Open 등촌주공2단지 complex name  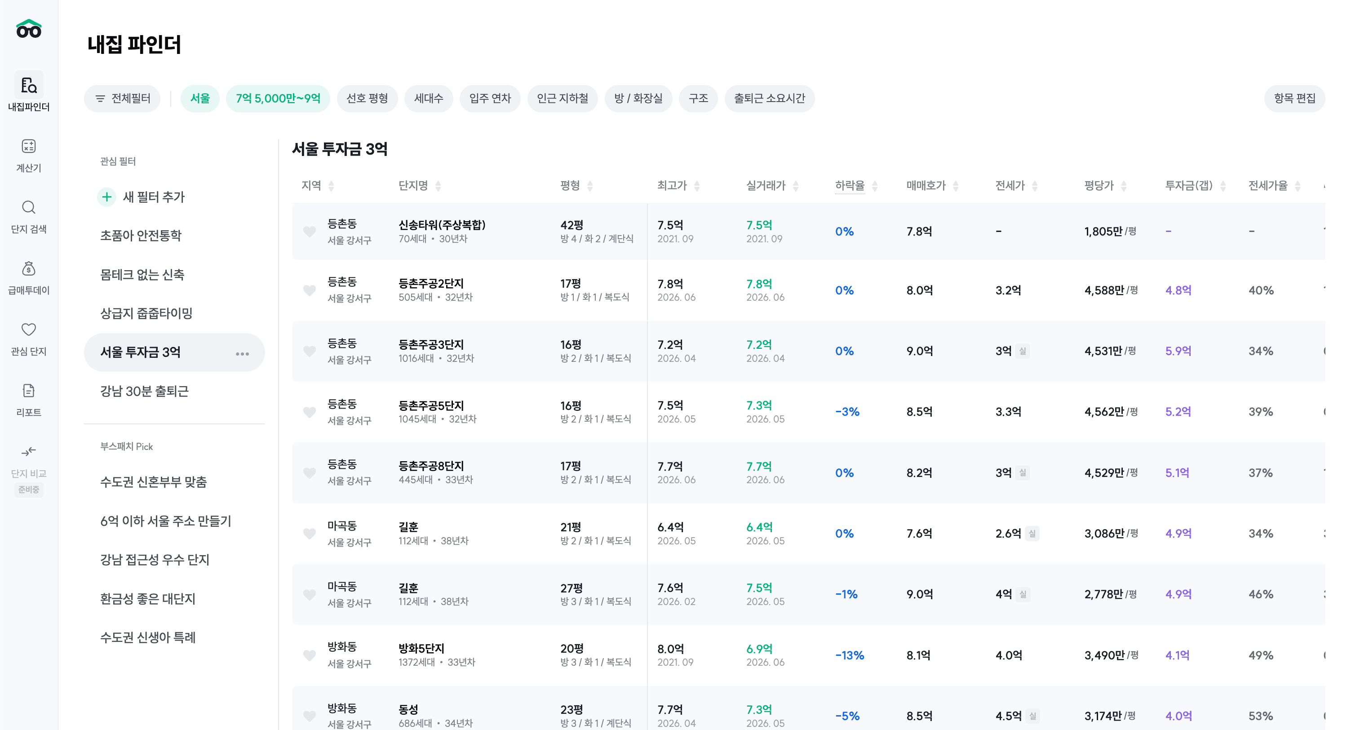(431, 284)
